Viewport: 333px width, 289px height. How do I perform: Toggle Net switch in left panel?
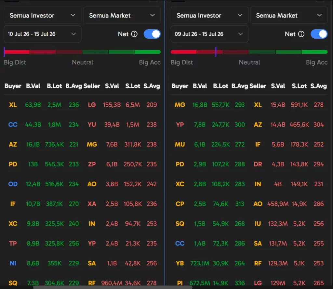click(152, 34)
